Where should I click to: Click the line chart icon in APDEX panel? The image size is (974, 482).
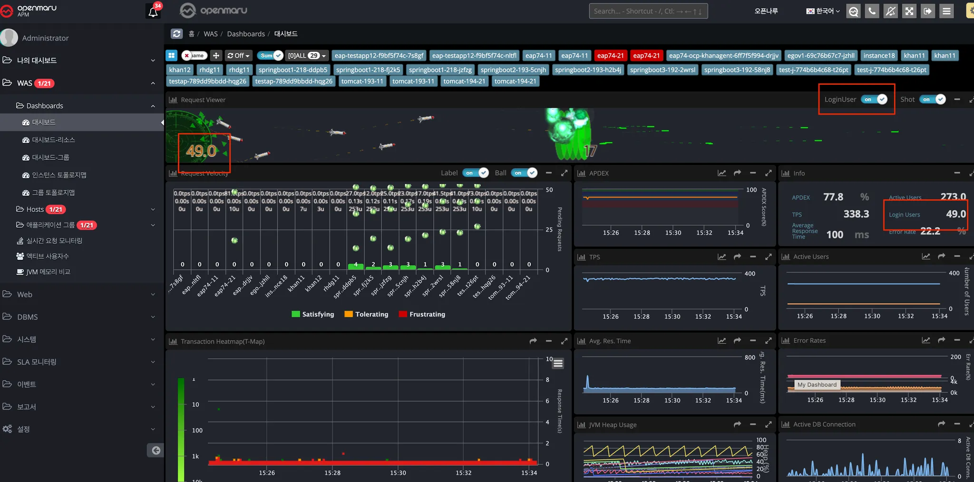click(x=721, y=173)
